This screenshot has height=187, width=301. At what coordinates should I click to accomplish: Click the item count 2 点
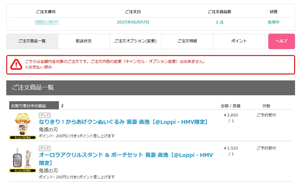point(220,22)
